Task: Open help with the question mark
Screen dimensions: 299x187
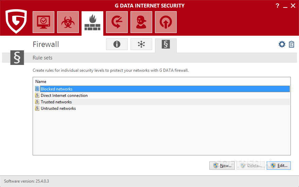Action: (278, 6)
